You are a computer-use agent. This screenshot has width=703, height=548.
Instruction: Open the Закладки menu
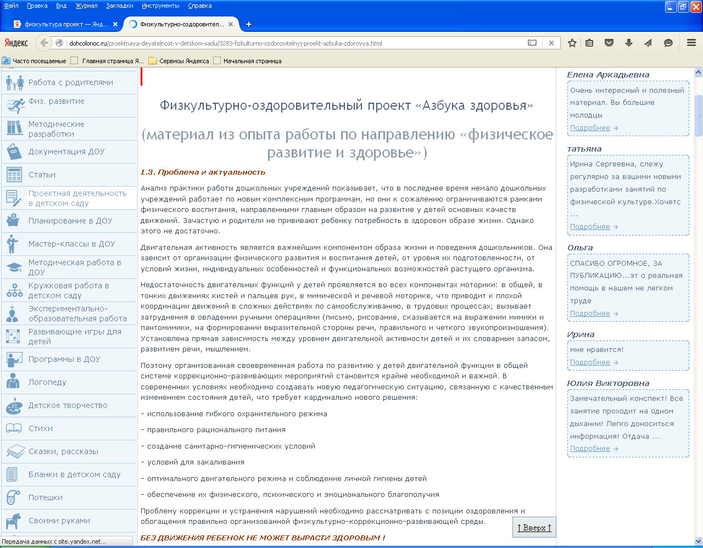(120, 5)
